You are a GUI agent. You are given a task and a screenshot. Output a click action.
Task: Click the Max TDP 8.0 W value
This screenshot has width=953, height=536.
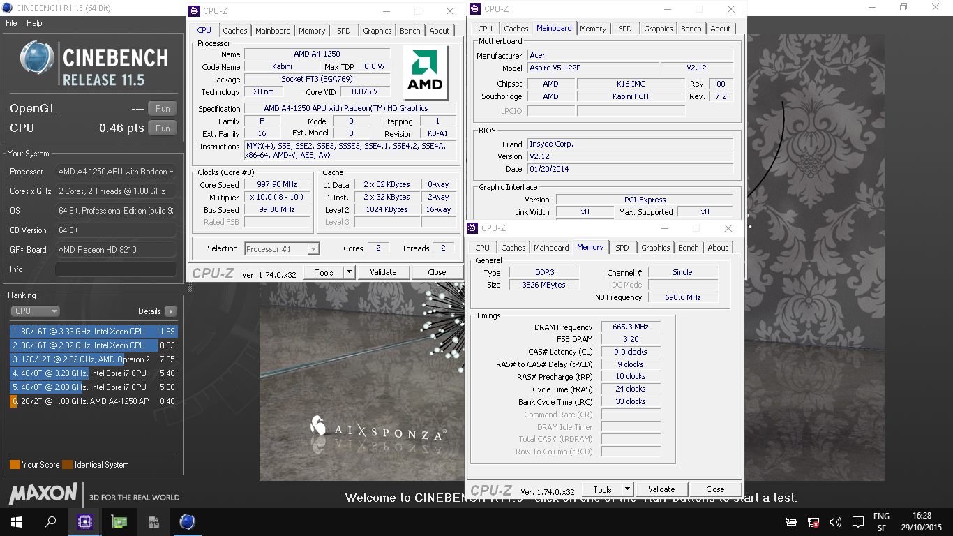(x=374, y=67)
